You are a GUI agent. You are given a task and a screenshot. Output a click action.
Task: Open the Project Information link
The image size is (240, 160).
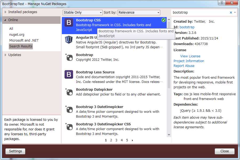pos(189,61)
